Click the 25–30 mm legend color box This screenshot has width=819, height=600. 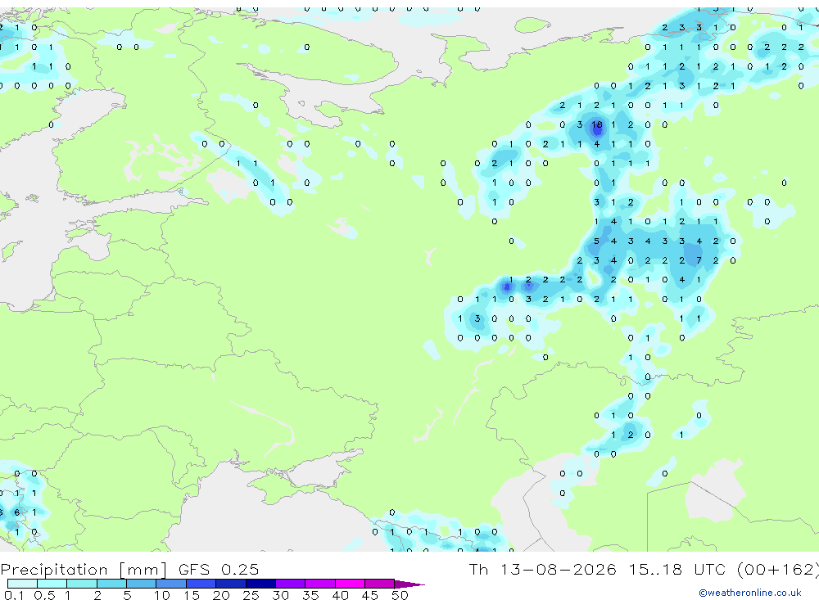pos(260,584)
